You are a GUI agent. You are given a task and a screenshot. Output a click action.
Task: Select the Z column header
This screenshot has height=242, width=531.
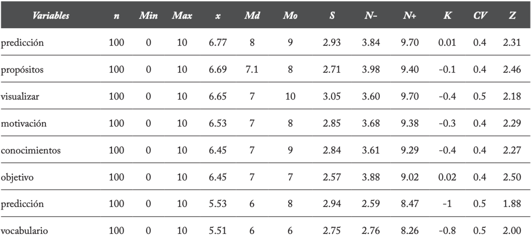pos(512,17)
